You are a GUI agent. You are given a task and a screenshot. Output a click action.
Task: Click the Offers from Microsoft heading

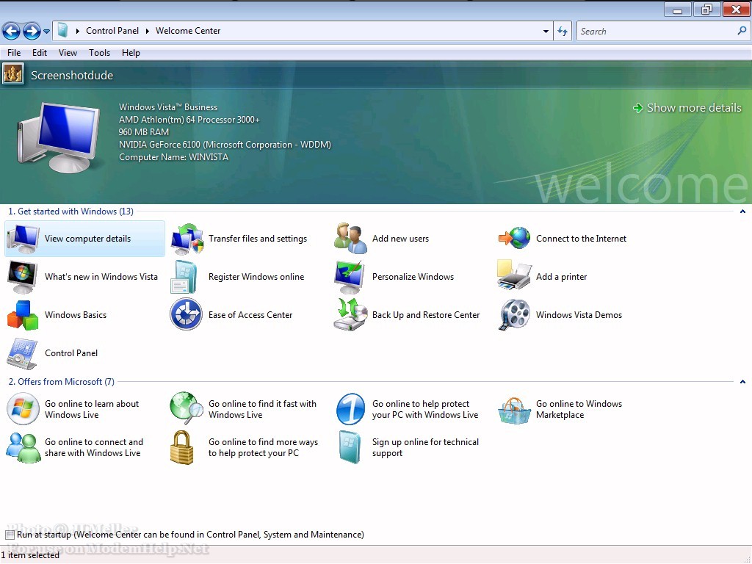point(62,382)
